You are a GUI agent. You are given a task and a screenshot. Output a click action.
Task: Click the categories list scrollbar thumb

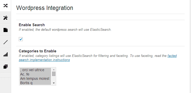point(54,74)
